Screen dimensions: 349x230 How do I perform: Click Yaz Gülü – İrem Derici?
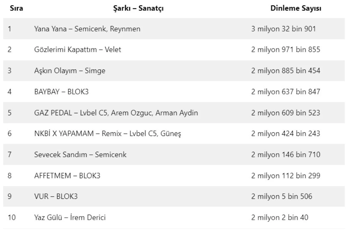(x=70, y=217)
